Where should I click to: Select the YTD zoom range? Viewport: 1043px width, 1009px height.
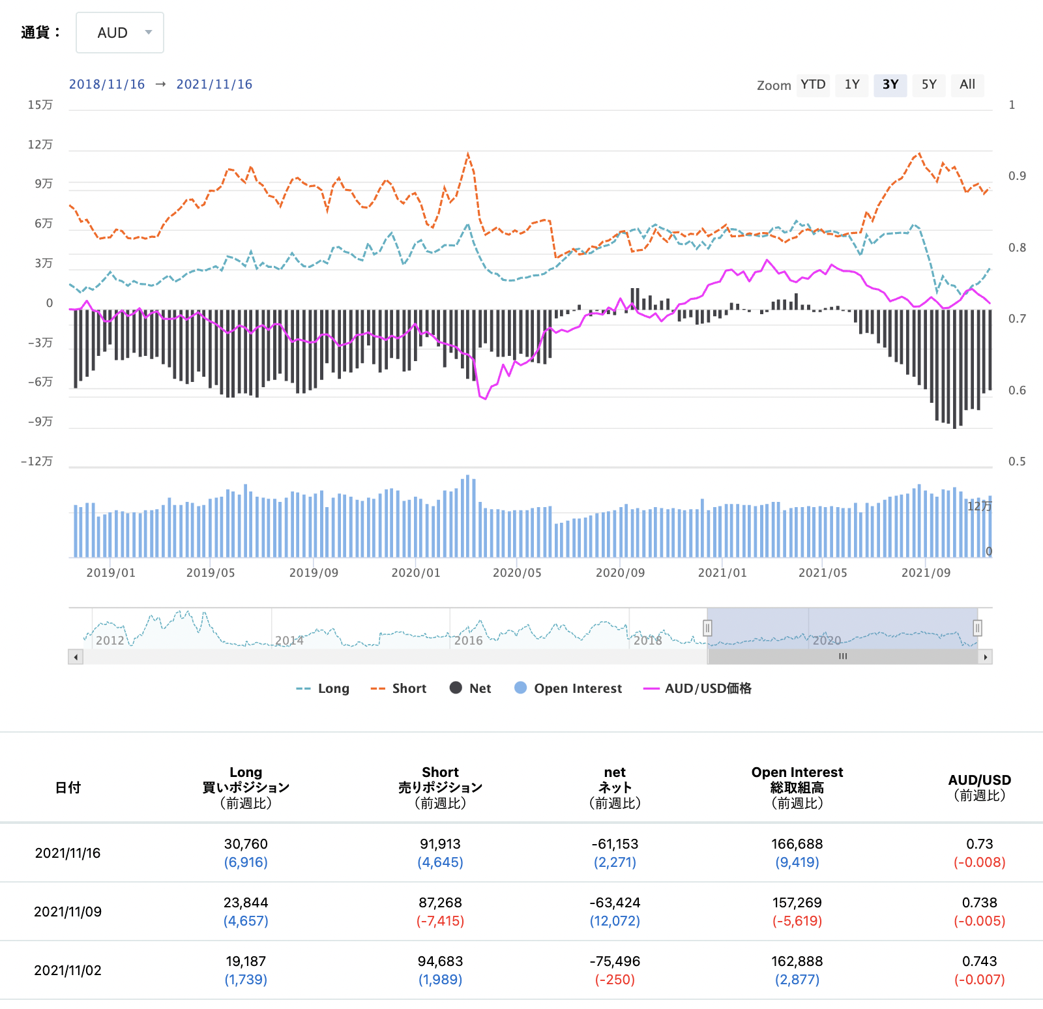(x=813, y=85)
